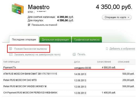The height and width of the screenshot is (98, 139).
Task: Click the 250,00 руб. debit amount
Action: pyautogui.click(x=128, y=80)
